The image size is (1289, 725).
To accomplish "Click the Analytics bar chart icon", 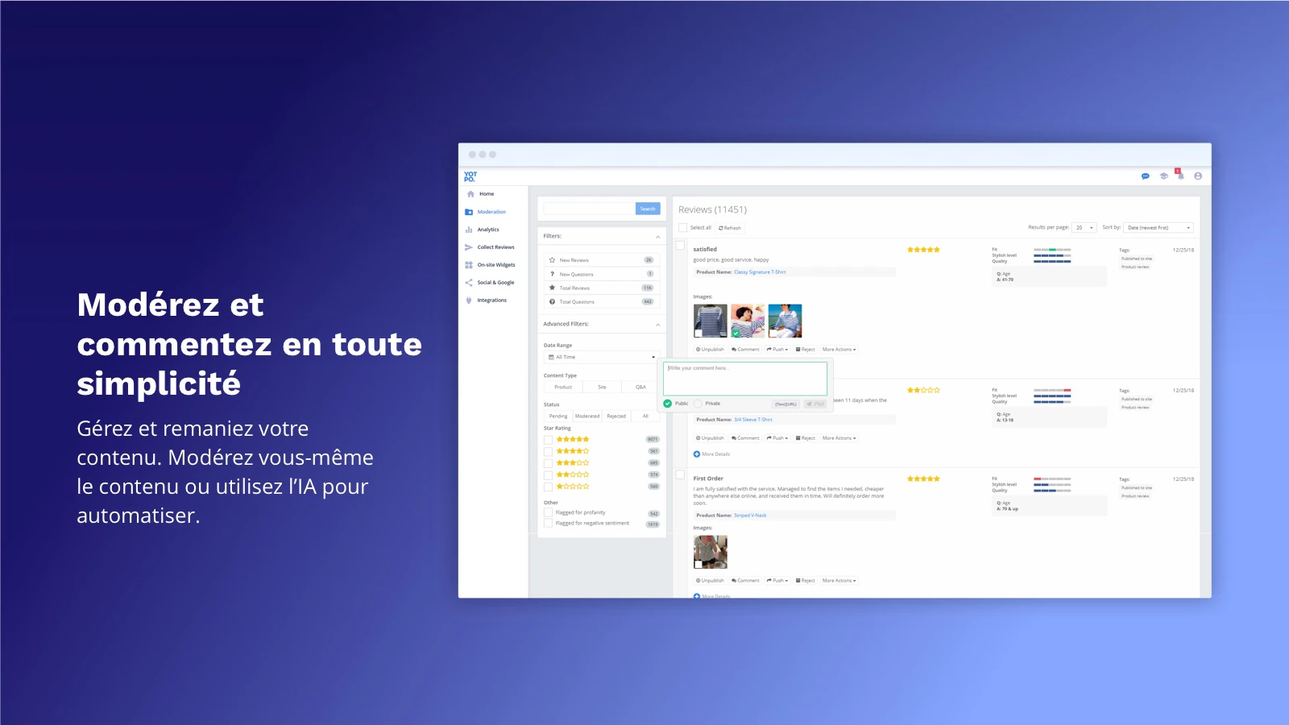I will tap(469, 230).
